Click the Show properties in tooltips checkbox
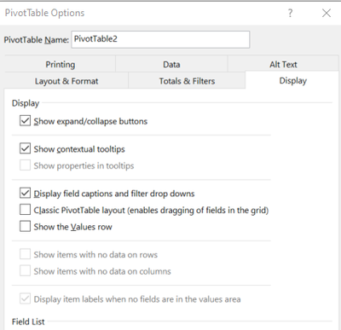341x330 pixels. [x=25, y=165]
